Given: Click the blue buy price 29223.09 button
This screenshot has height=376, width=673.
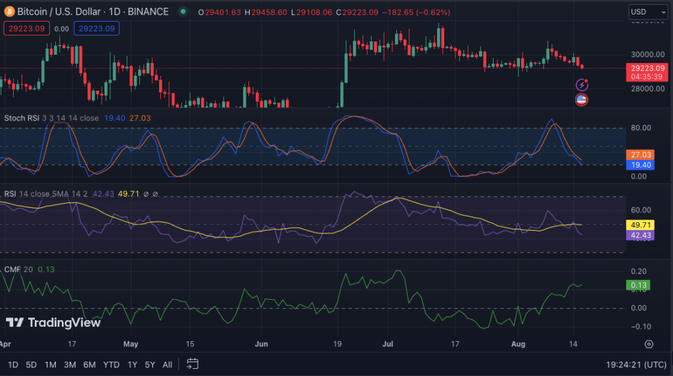Looking at the screenshot, I should coord(96,28).
